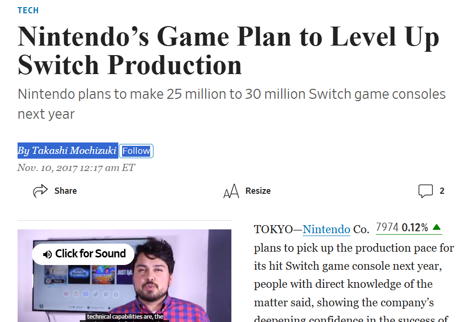This screenshot has height=322, width=458.
Task: Click the speaker icon on the video
Action: pos(47,254)
